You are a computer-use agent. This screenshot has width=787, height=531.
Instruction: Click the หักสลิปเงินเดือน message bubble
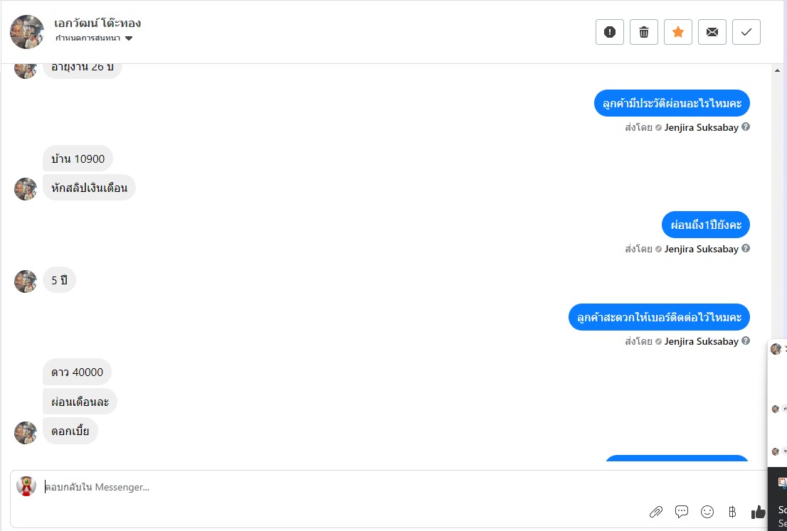(89, 188)
